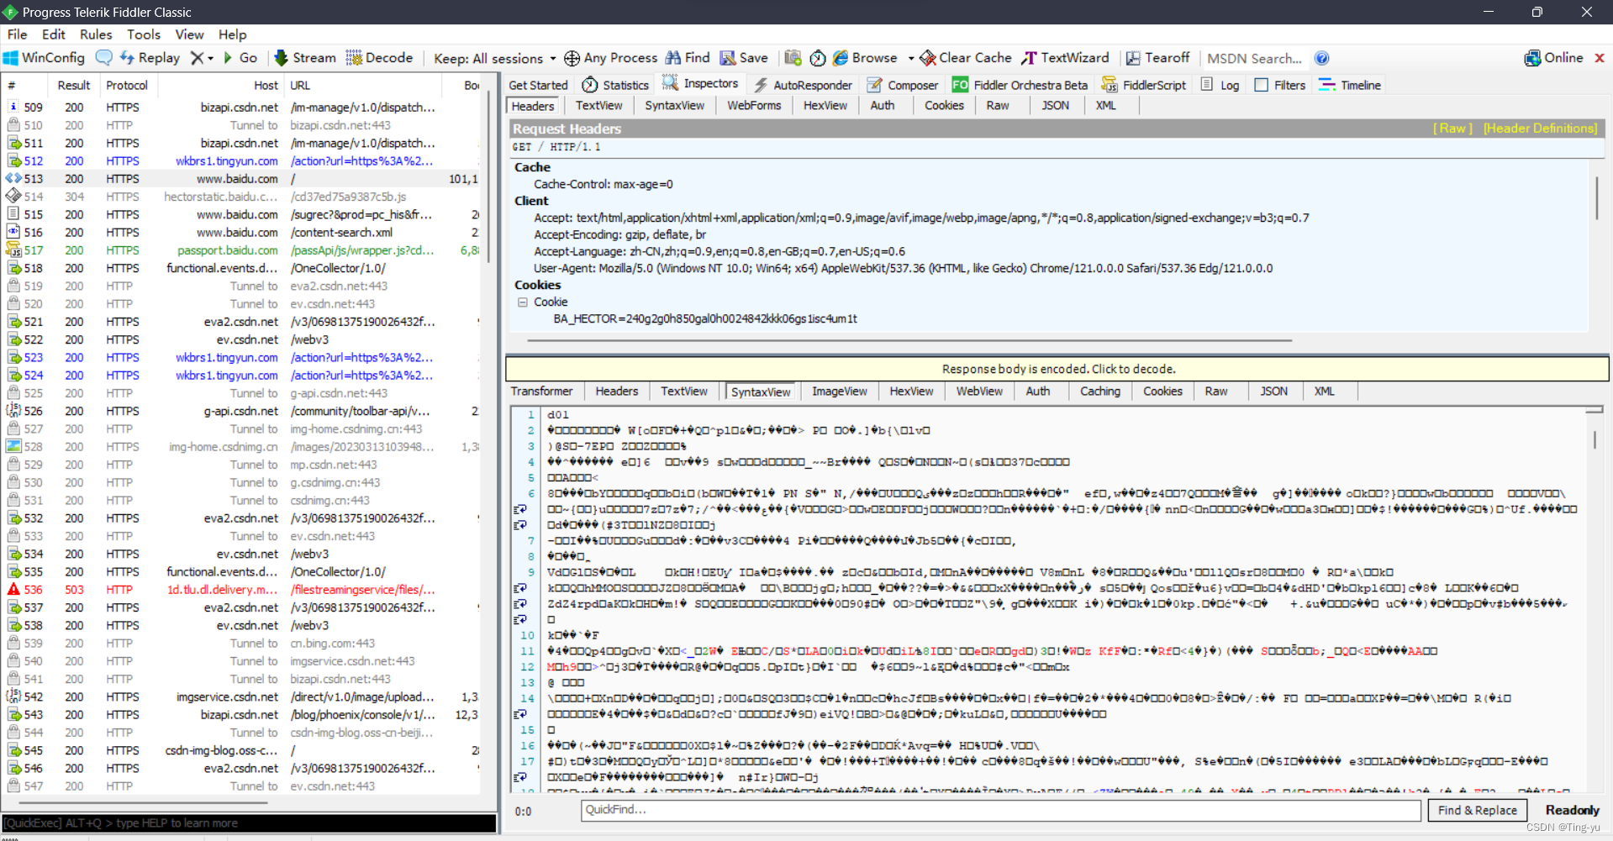Click the Header Definitions link
Image resolution: width=1613 pixels, height=841 pixels.
tap(1540, 129)
